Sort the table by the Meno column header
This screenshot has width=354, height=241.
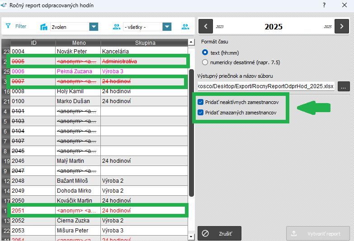78,43
